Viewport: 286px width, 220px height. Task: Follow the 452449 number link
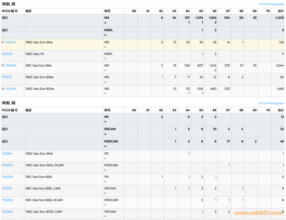point(11,89)
